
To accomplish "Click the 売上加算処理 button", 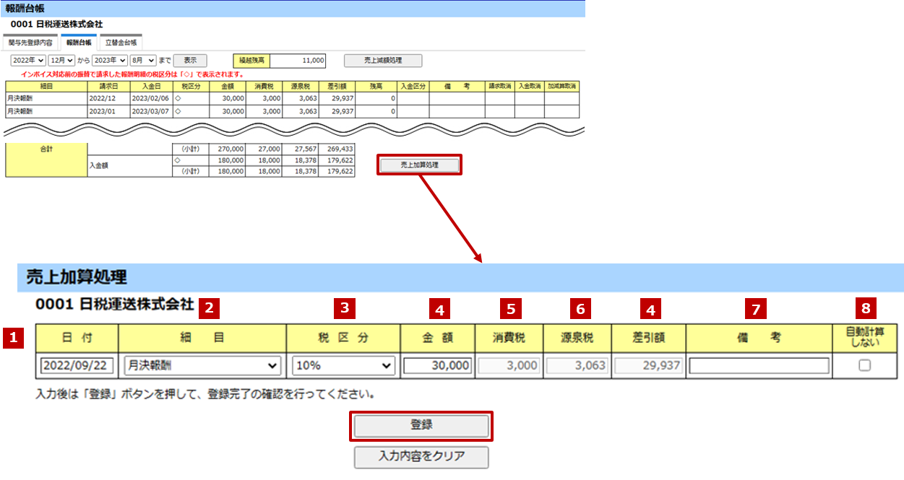I will (x=420, y=165).
